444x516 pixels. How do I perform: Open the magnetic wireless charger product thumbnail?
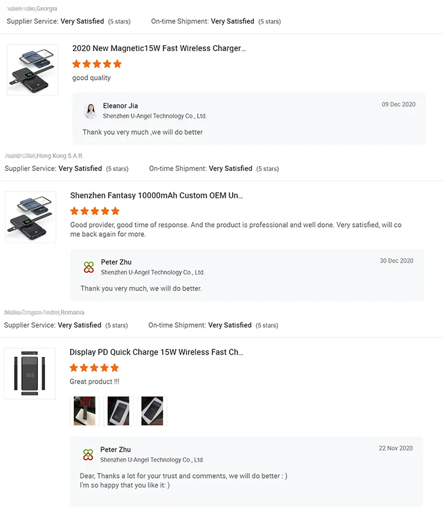tap(31, 69)
